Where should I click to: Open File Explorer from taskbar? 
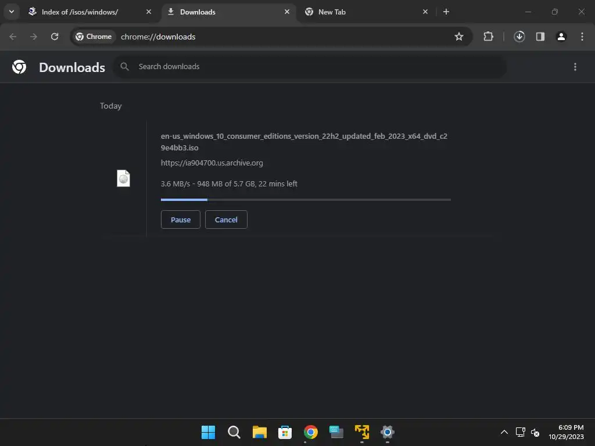(260, 432)
